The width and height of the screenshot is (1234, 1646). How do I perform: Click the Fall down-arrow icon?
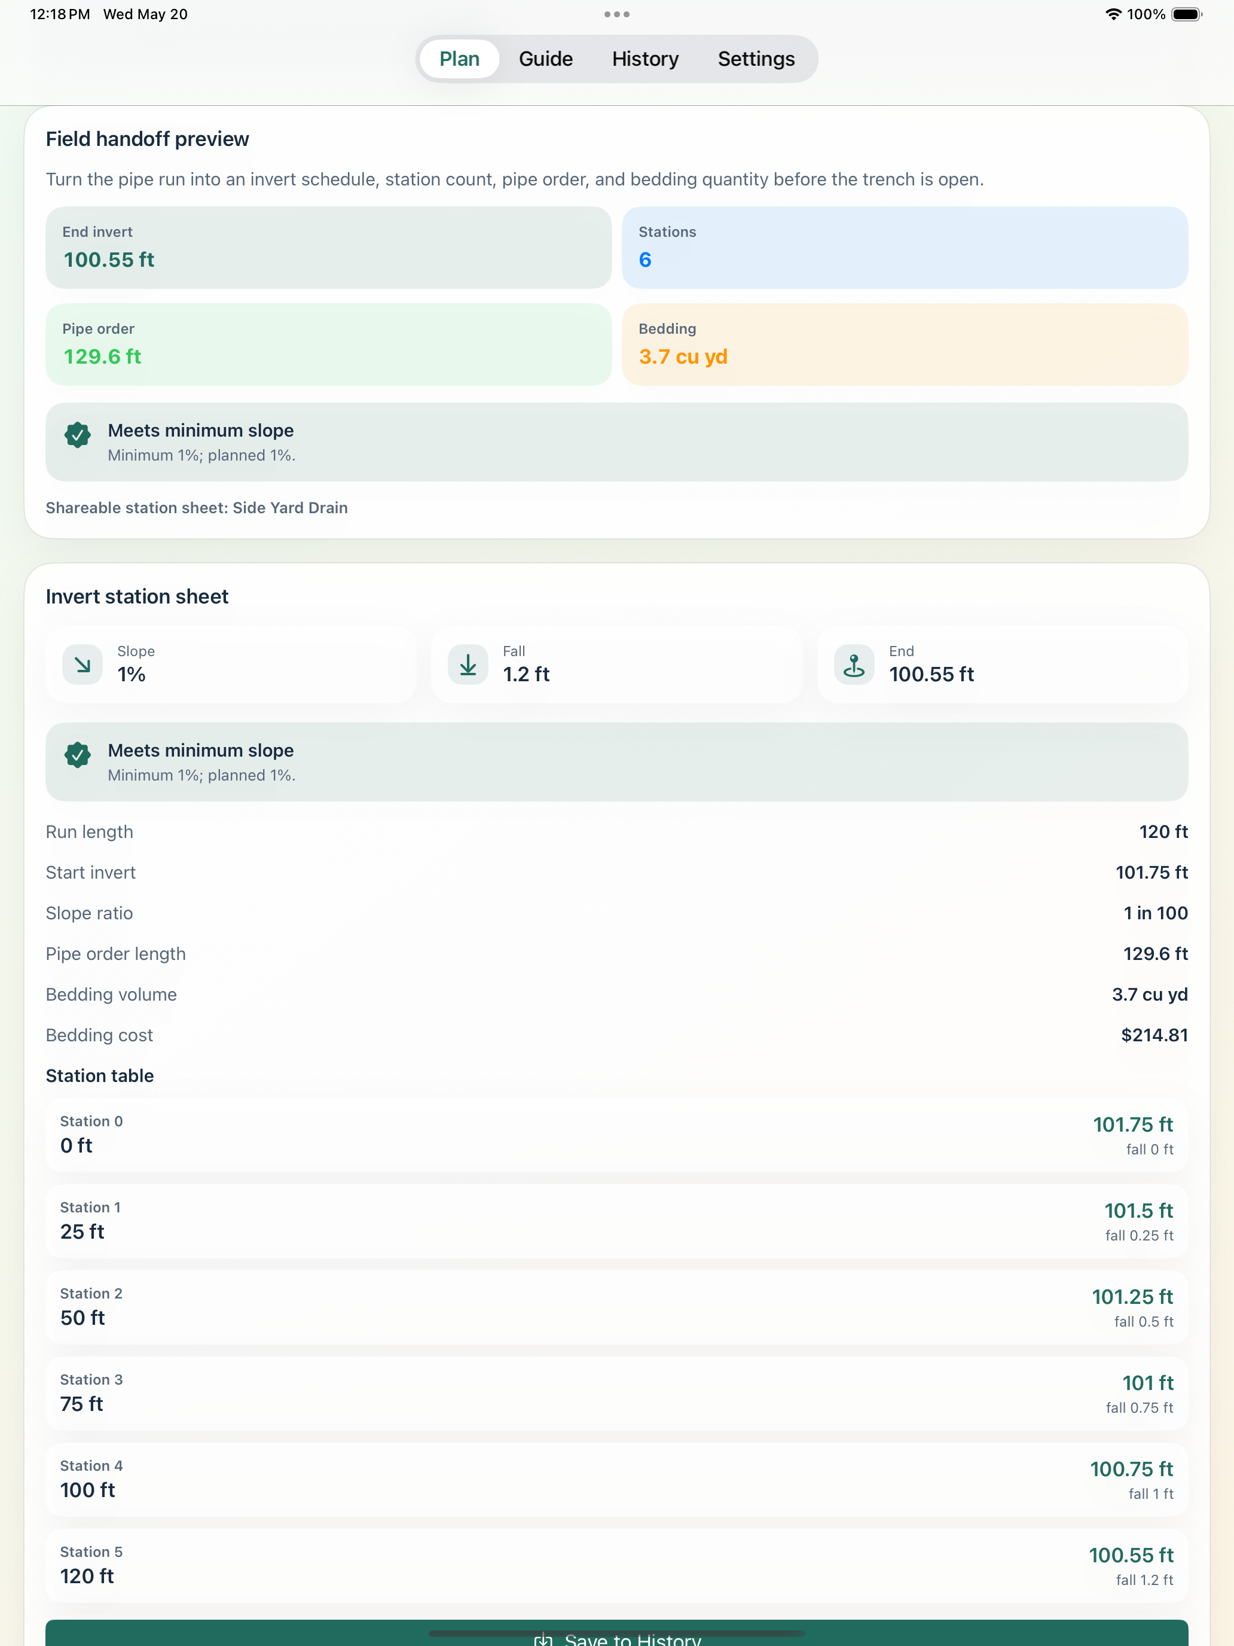click(468, 665)
